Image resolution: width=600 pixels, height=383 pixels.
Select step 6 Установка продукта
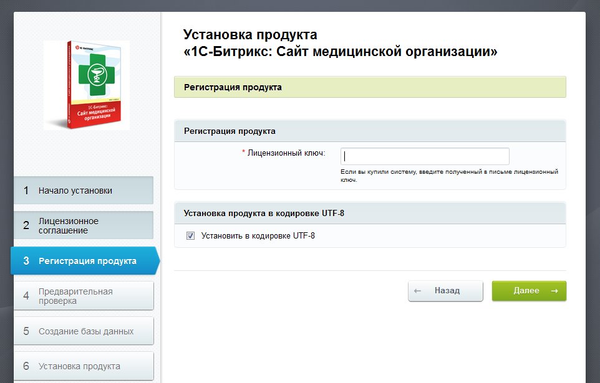pos(84,366)
